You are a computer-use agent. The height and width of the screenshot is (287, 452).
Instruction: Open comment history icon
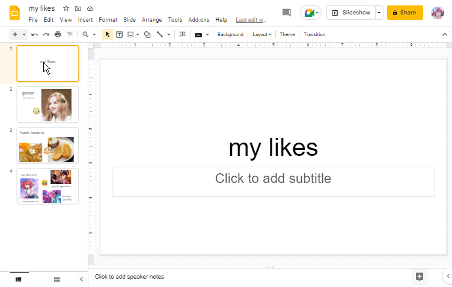point(287,13)
